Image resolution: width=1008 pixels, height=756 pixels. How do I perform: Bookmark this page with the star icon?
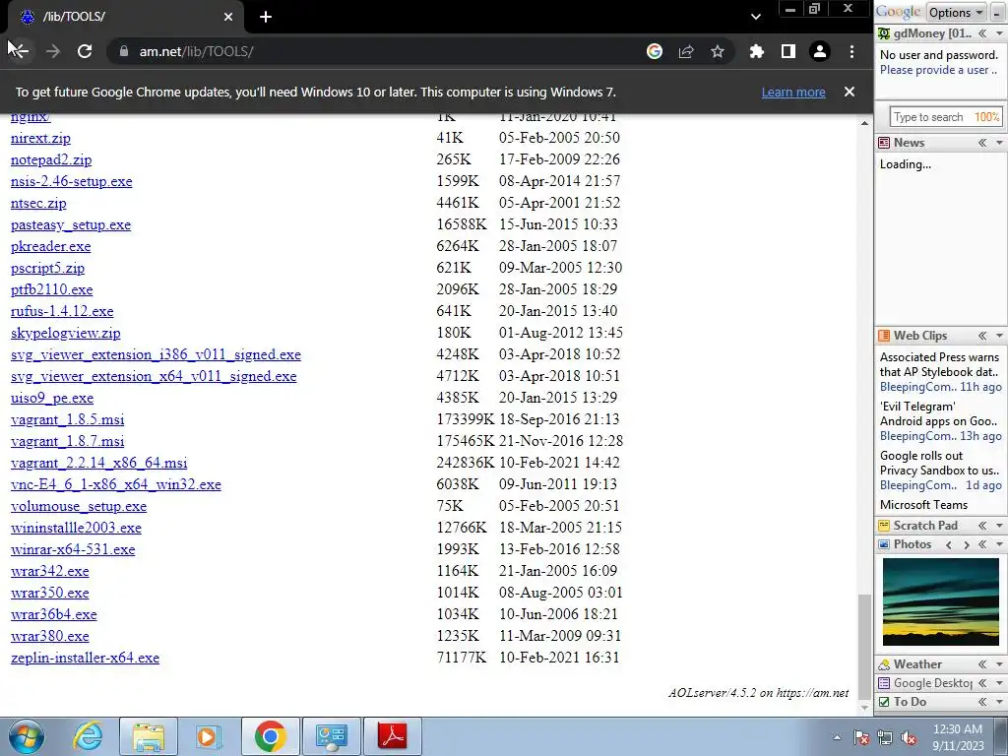718,51
